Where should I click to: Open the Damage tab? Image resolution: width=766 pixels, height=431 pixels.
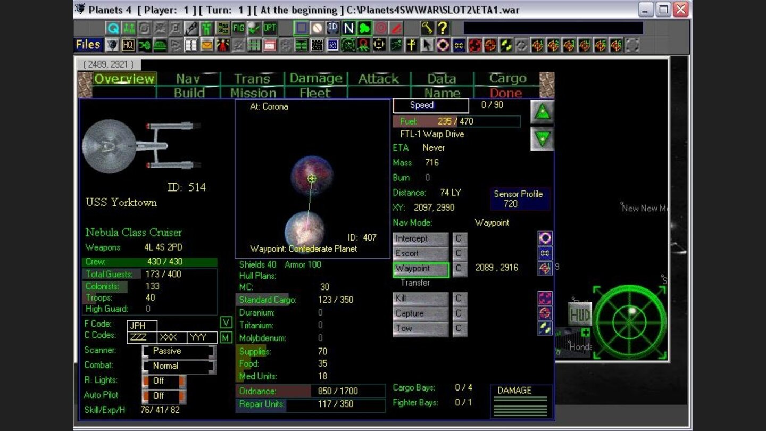click(x=316, y=79)
